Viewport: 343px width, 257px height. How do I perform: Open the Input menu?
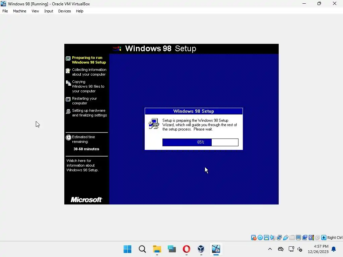pos(49,11)
